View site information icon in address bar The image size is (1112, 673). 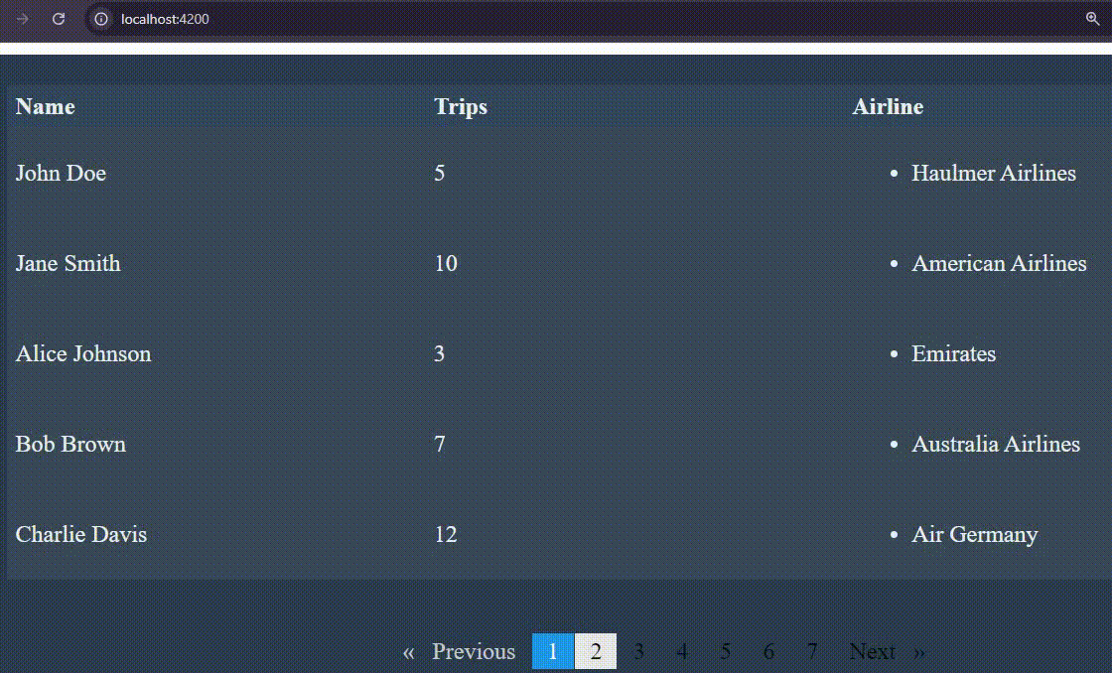click(x=101, y=19)
